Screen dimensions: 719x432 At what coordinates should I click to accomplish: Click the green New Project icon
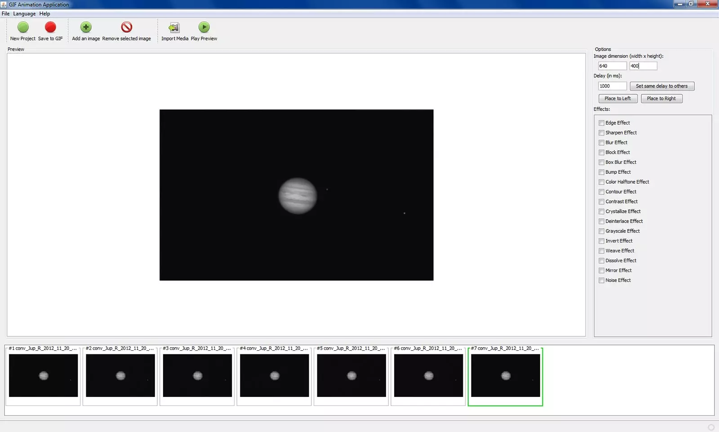click(x=23, y=27)
